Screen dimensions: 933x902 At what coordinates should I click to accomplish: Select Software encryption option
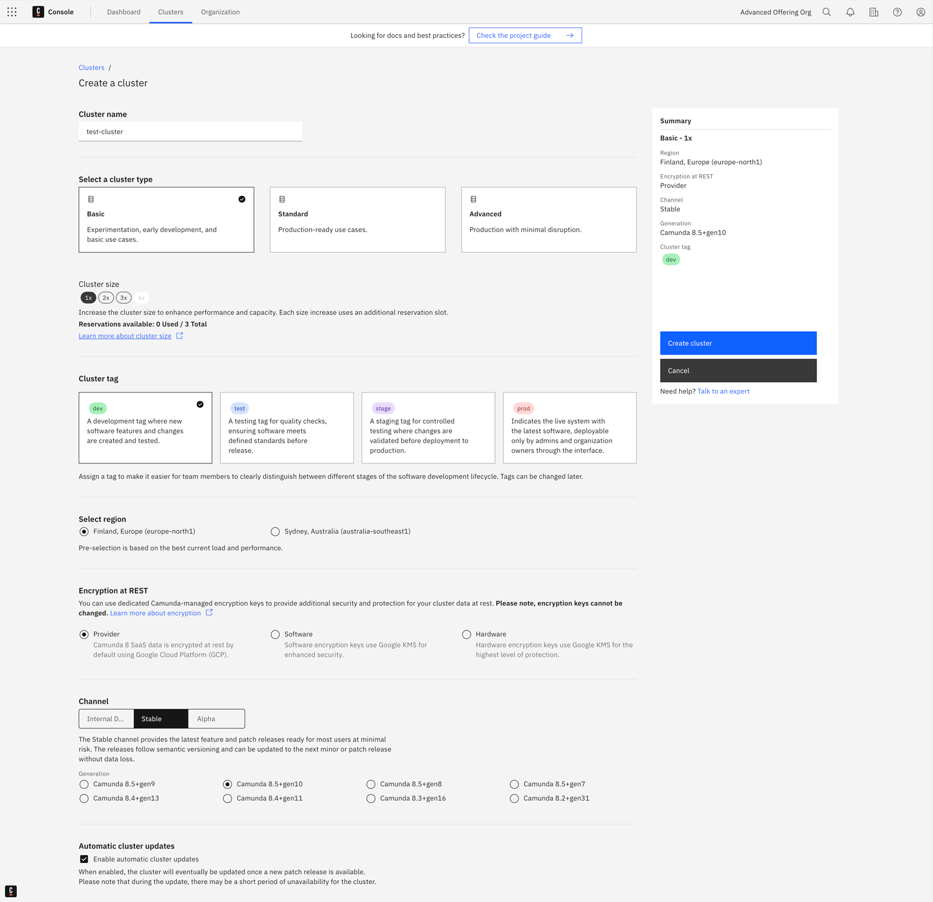pyautogui.click(x=275, y=635)
